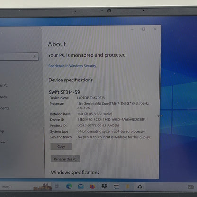Open Dropbox from the taskbar
The width and height of the screenshot is (197, 197).
pyautogui.click(x=104, y=187)
